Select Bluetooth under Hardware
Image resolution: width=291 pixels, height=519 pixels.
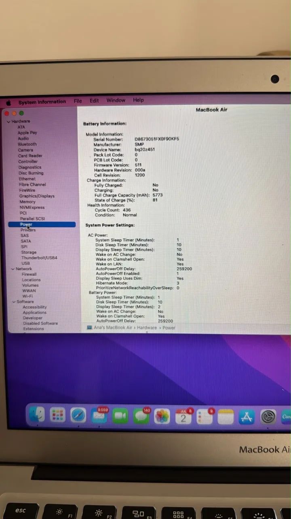point(27,144)
